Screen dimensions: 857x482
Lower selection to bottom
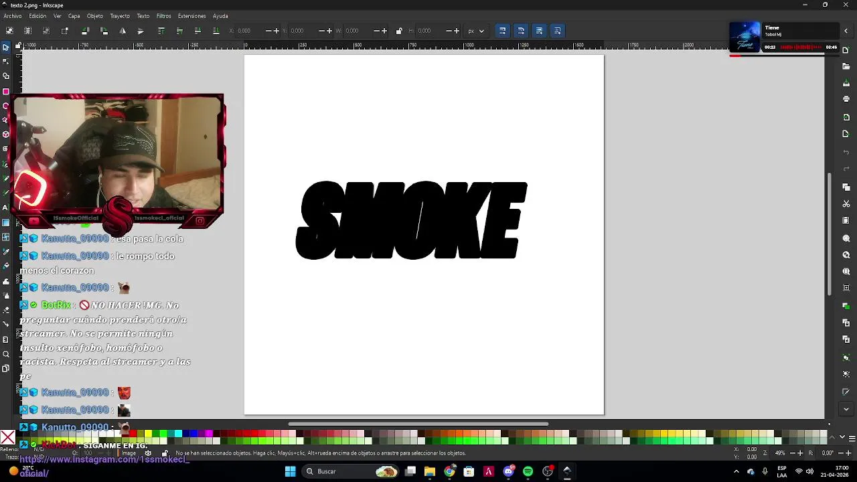(216, 31)
